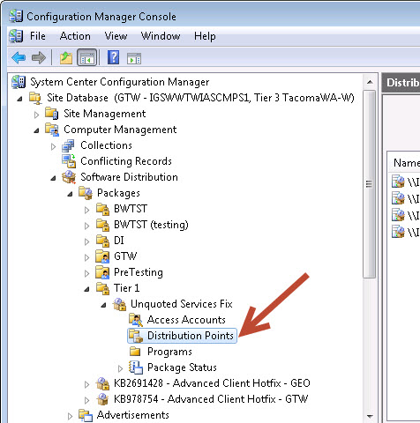This screenshot has width=420, height=423.
Task: Open the File menu
Action: (38, 36)
